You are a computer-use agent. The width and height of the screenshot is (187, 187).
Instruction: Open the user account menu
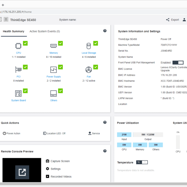184,20
